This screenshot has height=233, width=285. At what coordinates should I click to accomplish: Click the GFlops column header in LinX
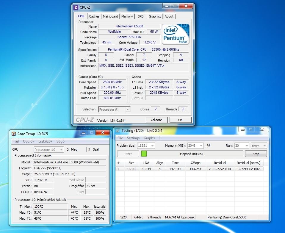pos(195,163)
